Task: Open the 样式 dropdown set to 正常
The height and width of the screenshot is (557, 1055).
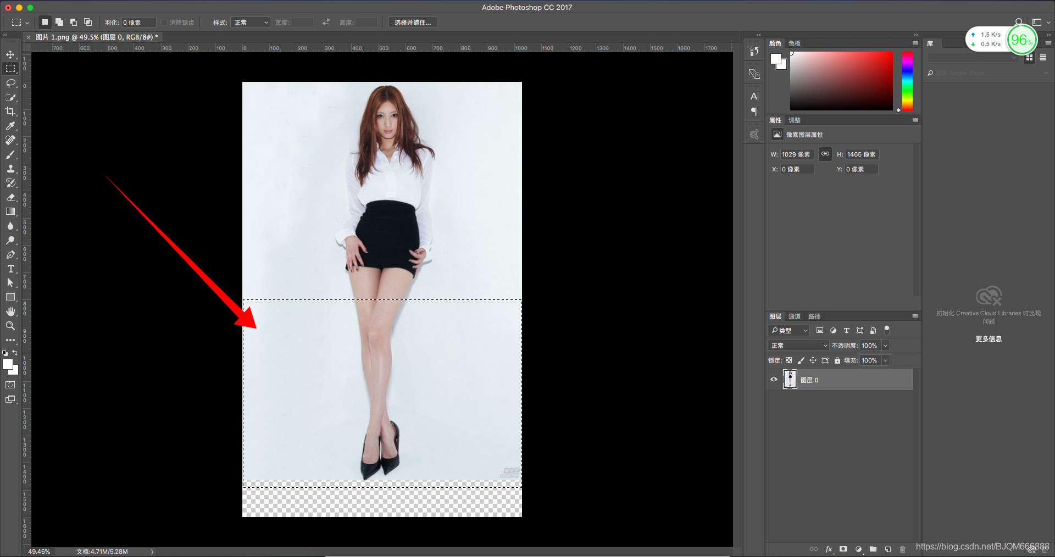Action: pyautogui.click(x=251, y=23)
